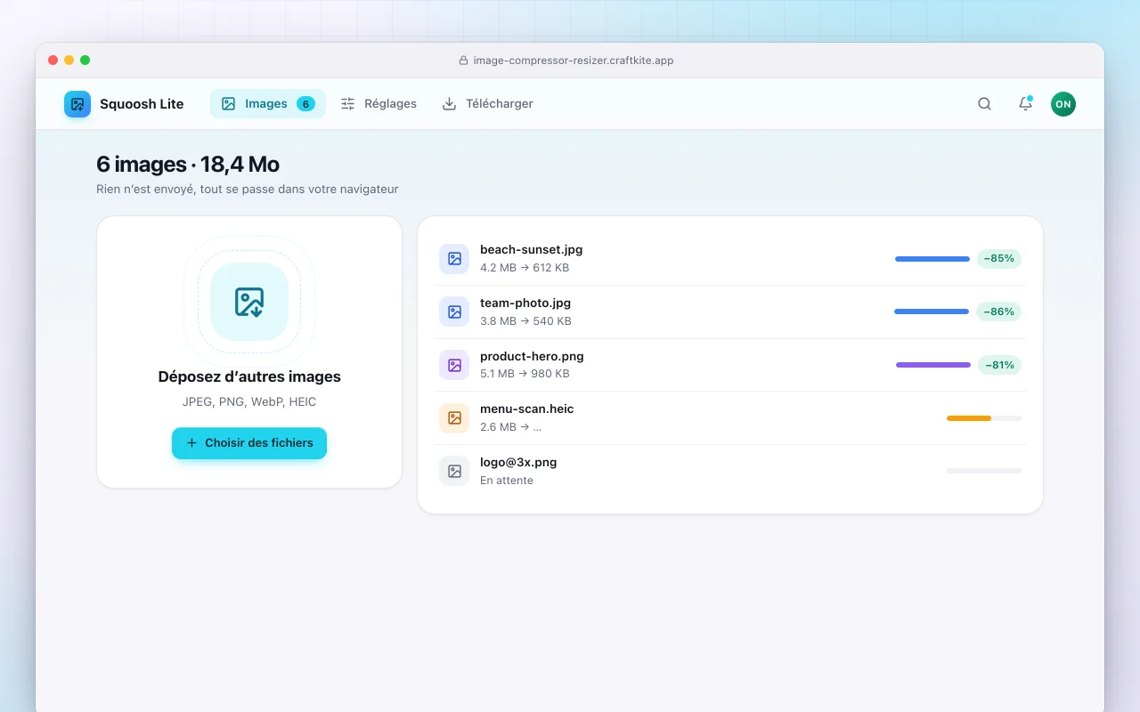Click the "Rien n'est envoyé" subtitle text
Image resolution: width=1140 pixels, height=712 pixels.
248,190
